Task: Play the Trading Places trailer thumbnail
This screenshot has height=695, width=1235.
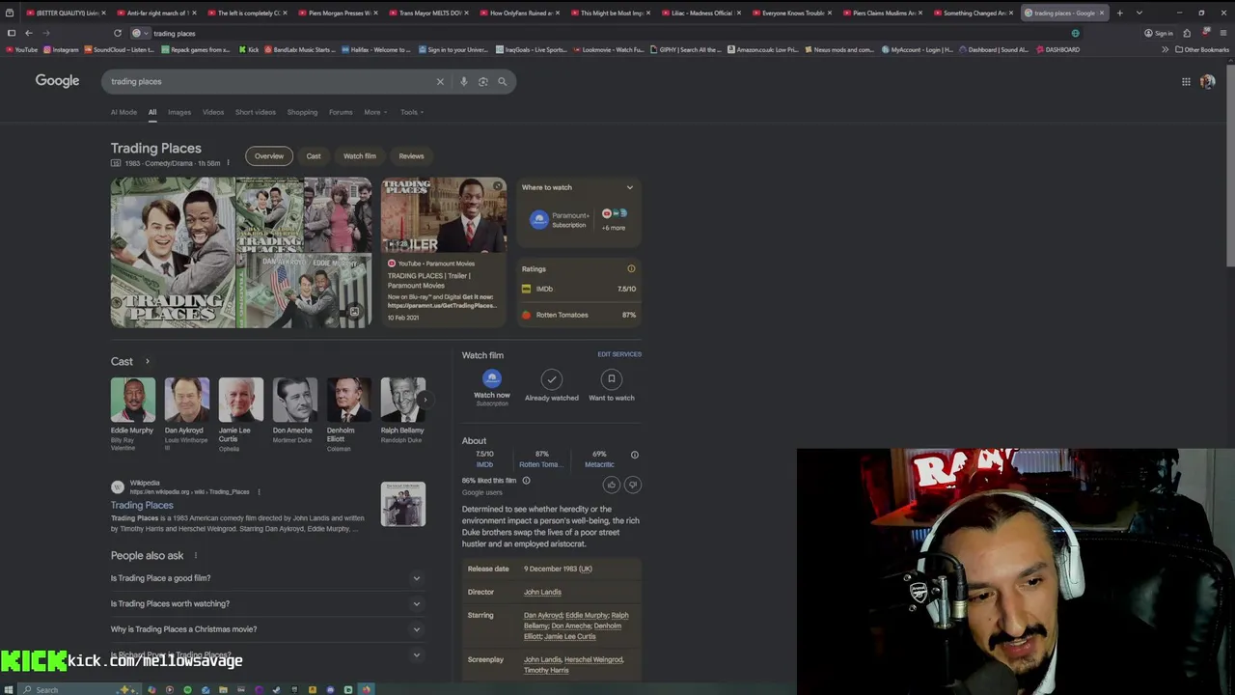Action: (x=444, y=215)
